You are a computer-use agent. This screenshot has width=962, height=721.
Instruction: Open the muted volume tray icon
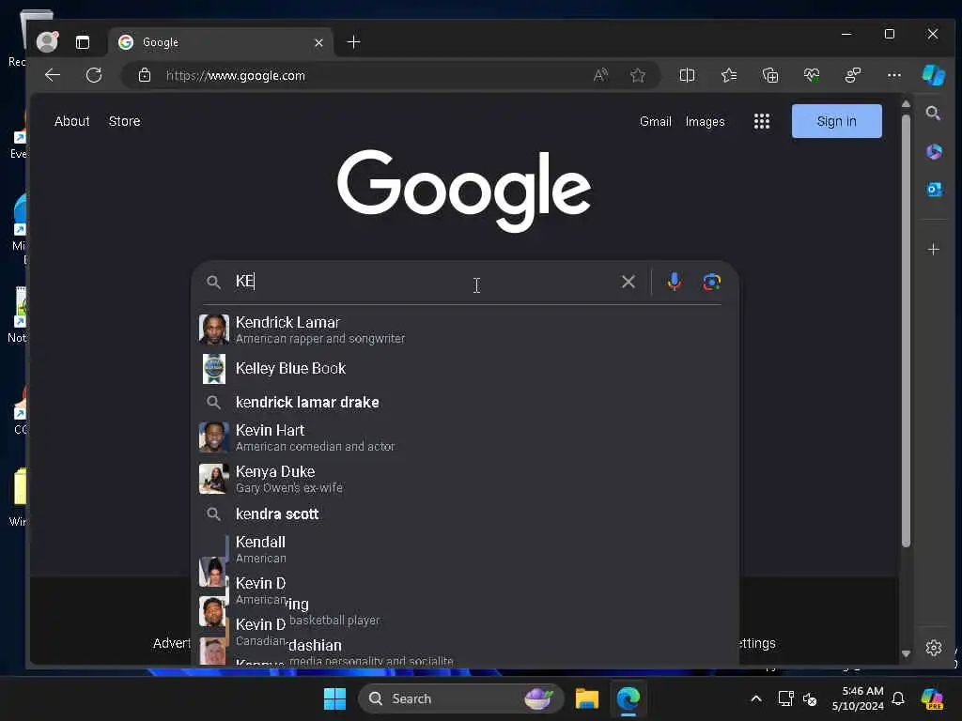tap(810, 698)
